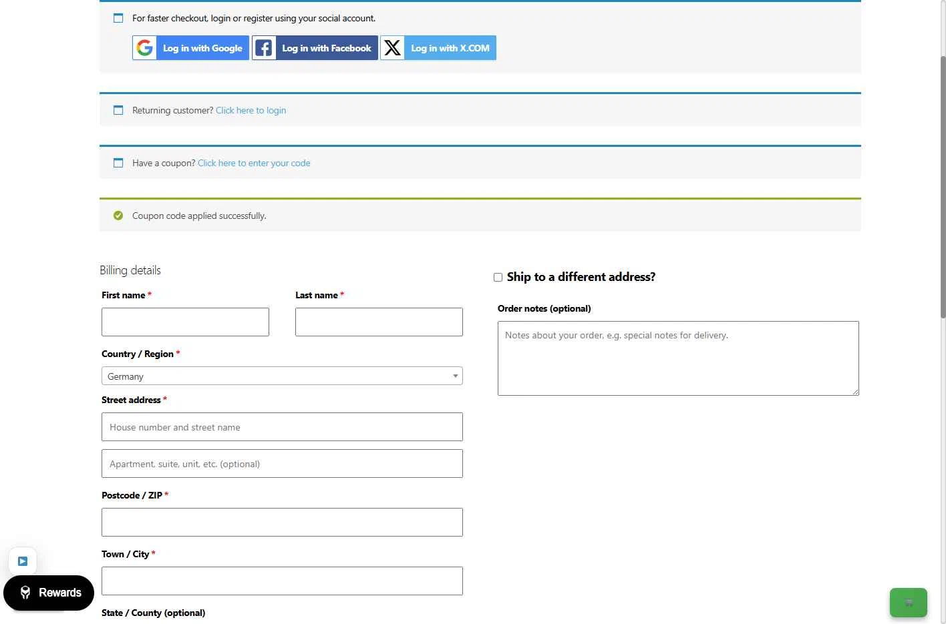Click 'Order notes (optional)' label

click(x=544, y=308)
